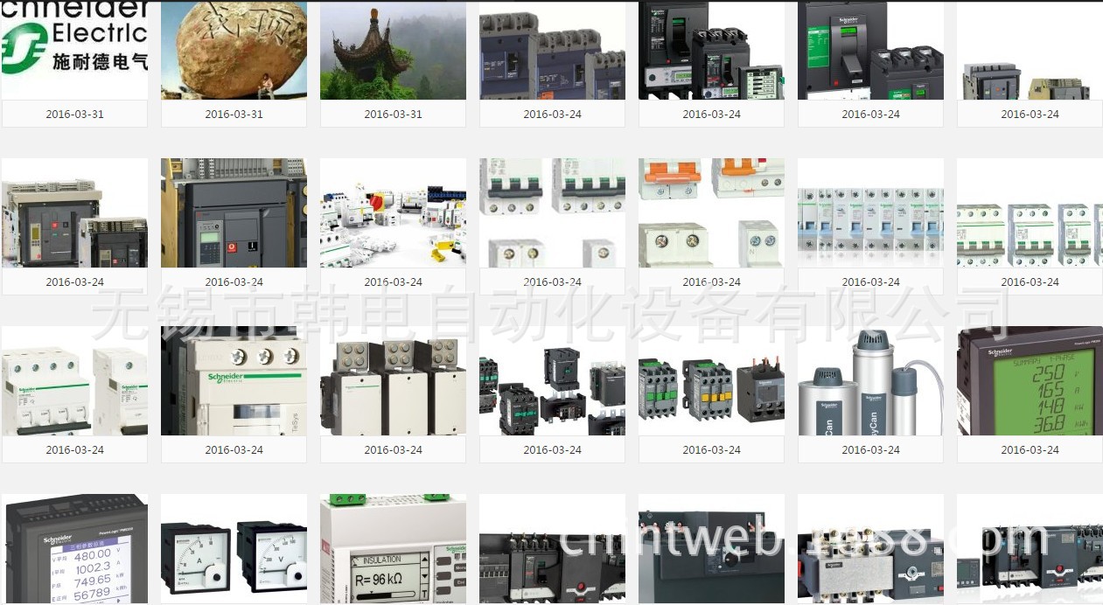Open the row of blue-handled mini breakers thumbnail
The image size is (1103, 605).
(870, 212)
